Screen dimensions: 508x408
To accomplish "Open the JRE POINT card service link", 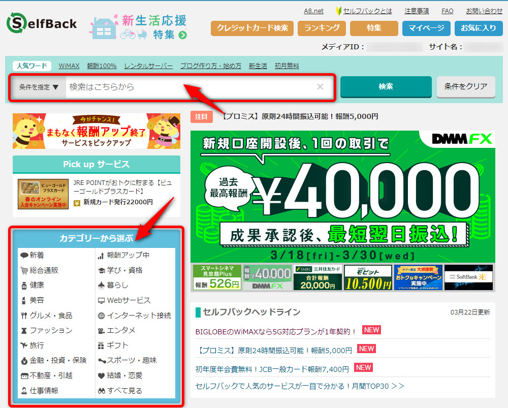I will pos(122,187).
